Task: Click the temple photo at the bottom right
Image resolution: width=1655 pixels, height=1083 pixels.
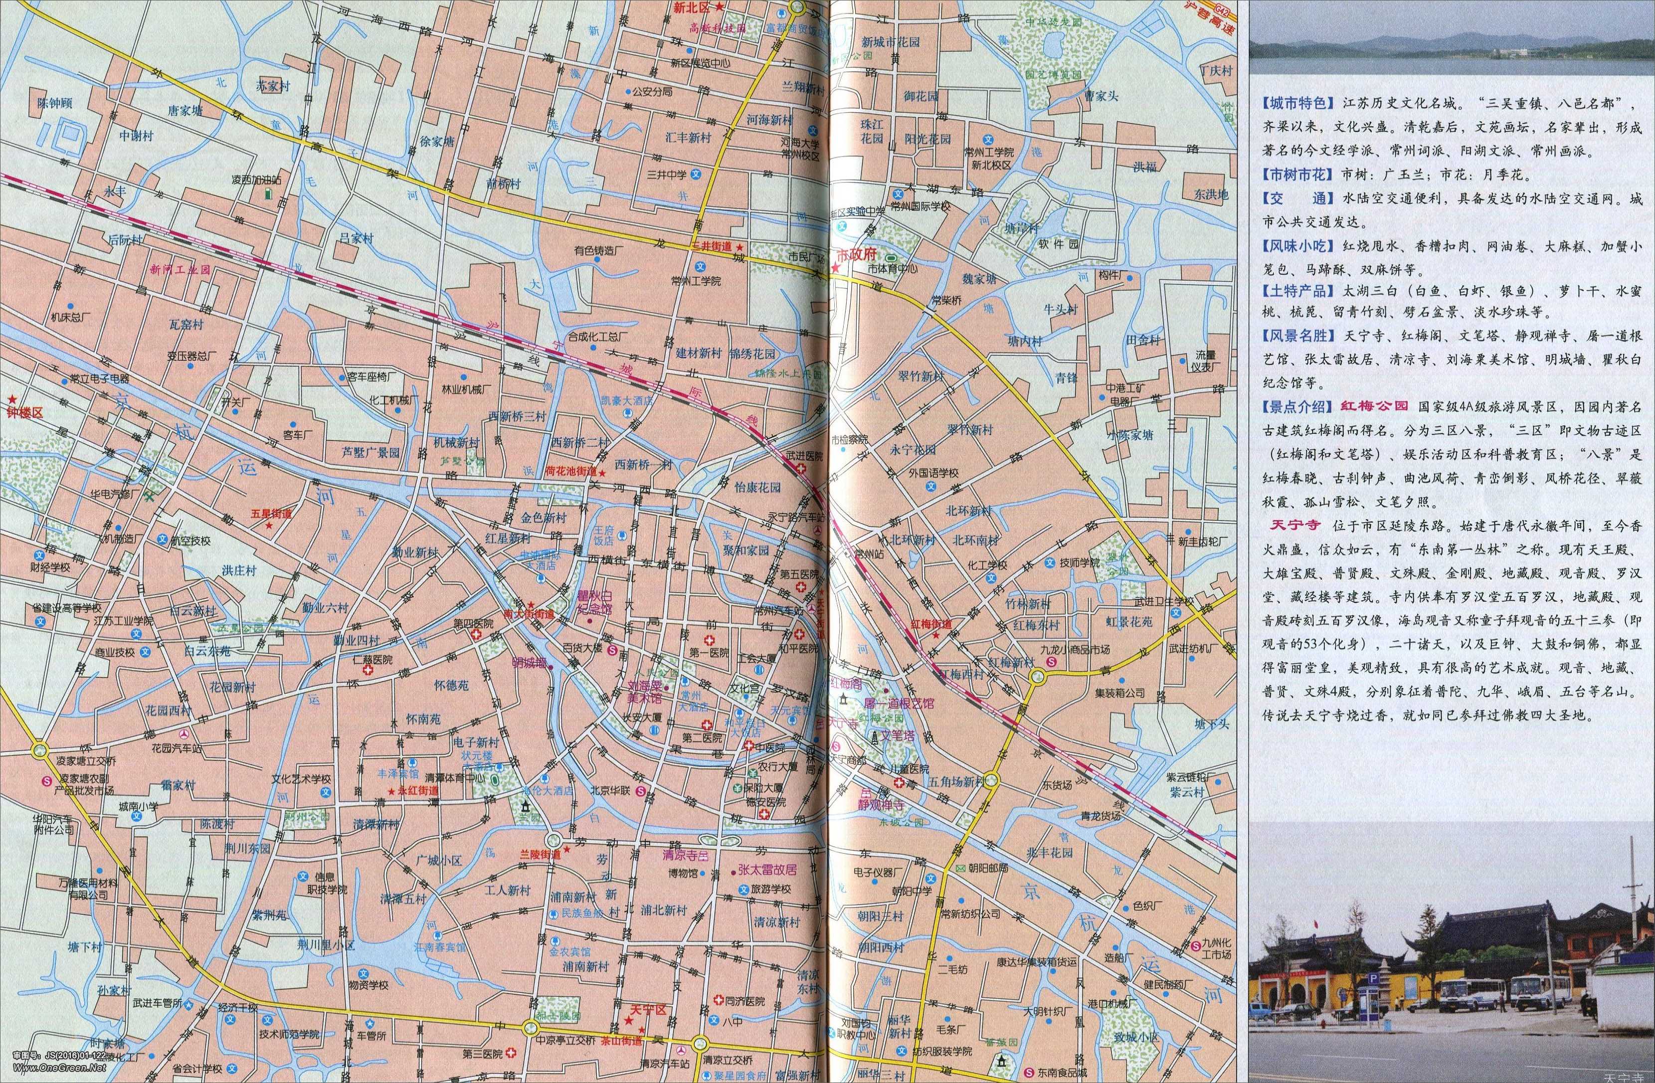Action: (x=1451, y=952)
